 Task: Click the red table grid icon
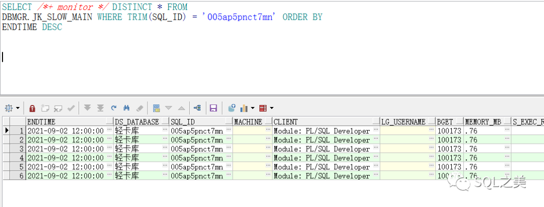[263, 109]
